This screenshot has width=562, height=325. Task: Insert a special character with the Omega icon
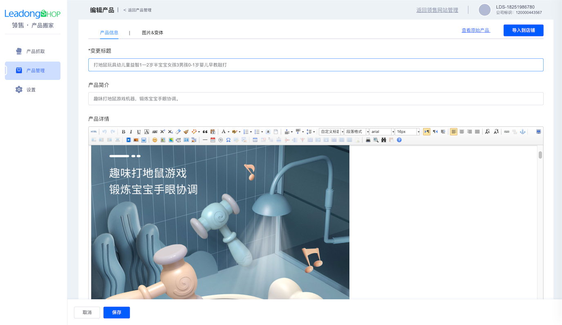click(228, 139)
